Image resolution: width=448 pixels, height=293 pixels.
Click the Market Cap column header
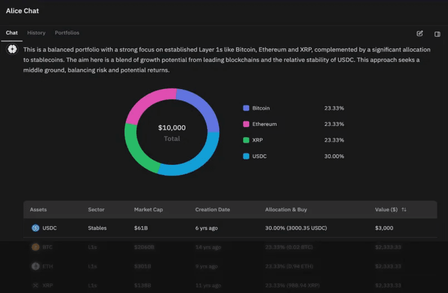click(148, 209)
